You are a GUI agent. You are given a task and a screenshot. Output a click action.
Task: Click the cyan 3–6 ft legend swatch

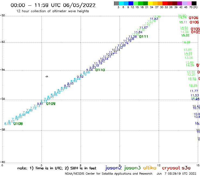(121, 3)
